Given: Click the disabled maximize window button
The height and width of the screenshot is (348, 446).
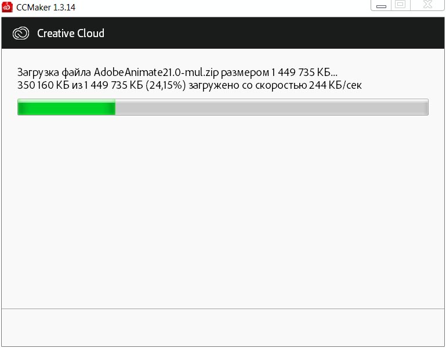Looking at the screenshot, I should (401, 5).
